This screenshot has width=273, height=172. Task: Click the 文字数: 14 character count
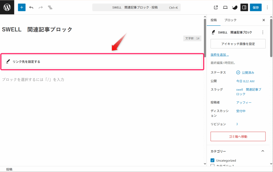[x=192, y=38]
